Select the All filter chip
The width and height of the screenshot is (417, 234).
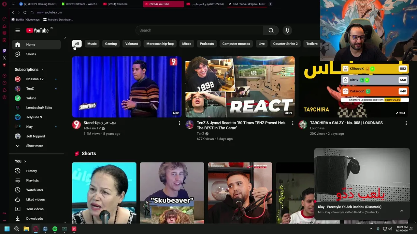tap(77, 44)
